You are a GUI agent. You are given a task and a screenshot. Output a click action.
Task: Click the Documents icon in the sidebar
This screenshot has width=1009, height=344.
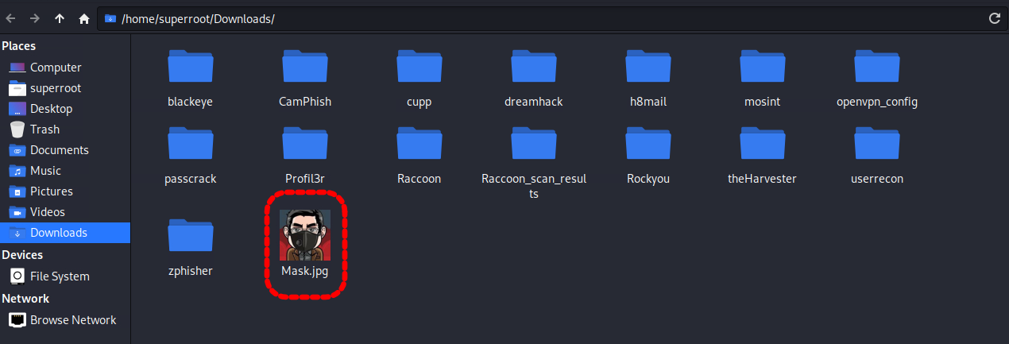(x=17, y=150)
